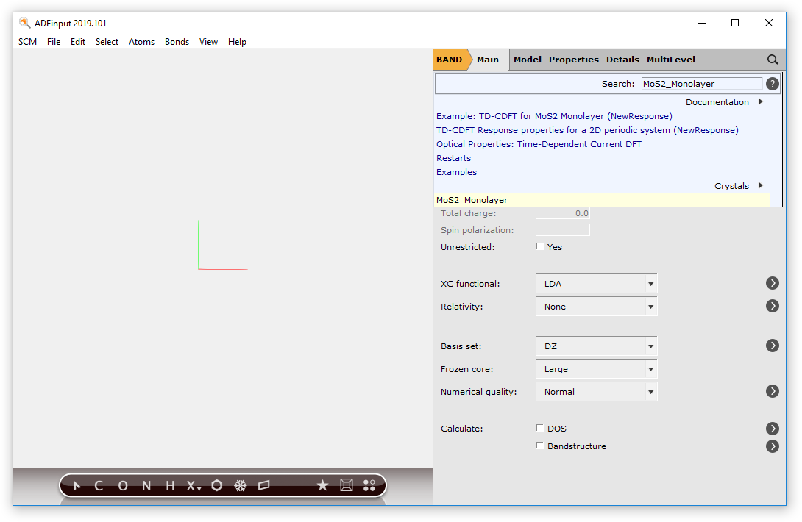Click the four-dots view periodic icon
This screenshot has height=522, width=802.
click(369, 485)
